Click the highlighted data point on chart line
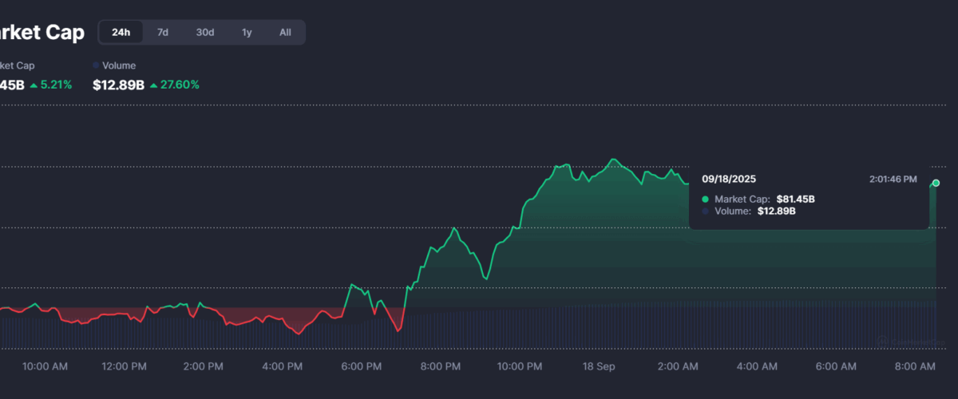The height and width of the screenshot is (399, 958). point(936,183)
